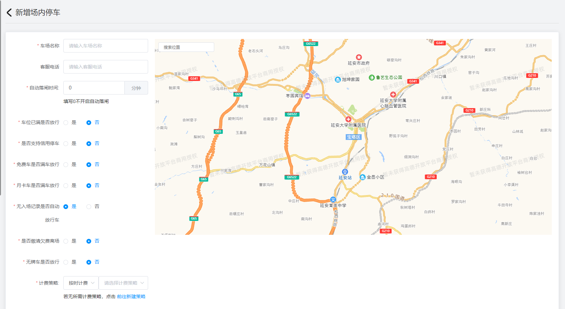Open the 按时计费 billing type dropdown
Viewport: 565px width, 309px height.
[81, 283]
